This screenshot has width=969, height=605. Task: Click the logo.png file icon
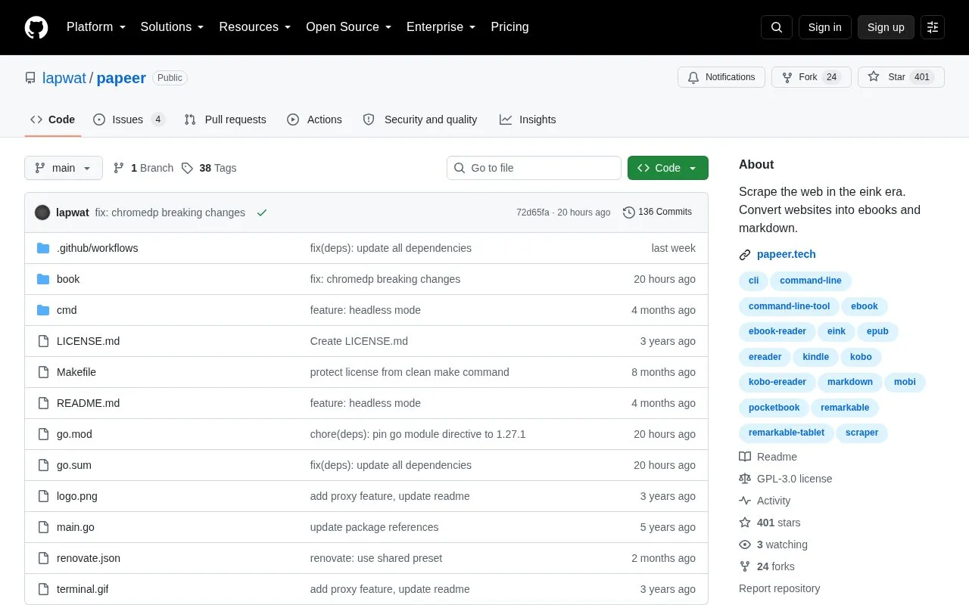click(43, 496)
